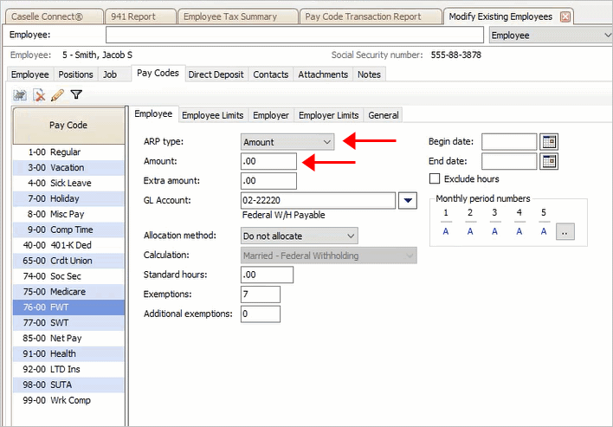
Task: Select the 85-00 Net Pay pay code
Action: (68, 339)
